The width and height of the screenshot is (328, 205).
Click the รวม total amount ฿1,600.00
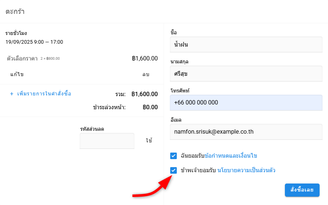coord(145,94)
